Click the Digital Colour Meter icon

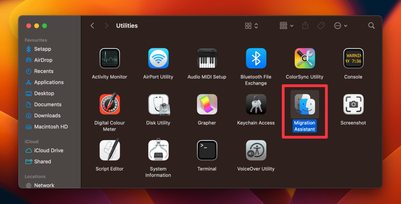coord(110,104)
